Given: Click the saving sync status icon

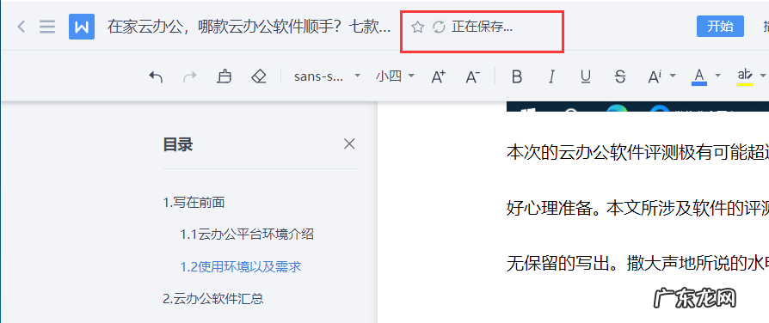Looking at the screenshot, I should pyautogui.click(x=439, y=27).
